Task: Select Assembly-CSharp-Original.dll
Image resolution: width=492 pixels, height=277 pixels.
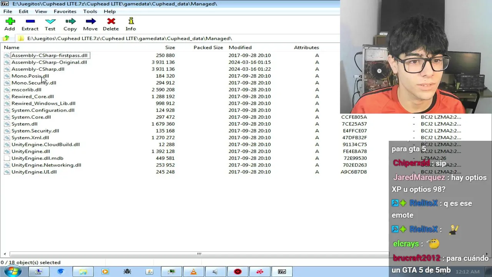Action: click(x=49, y=62)
